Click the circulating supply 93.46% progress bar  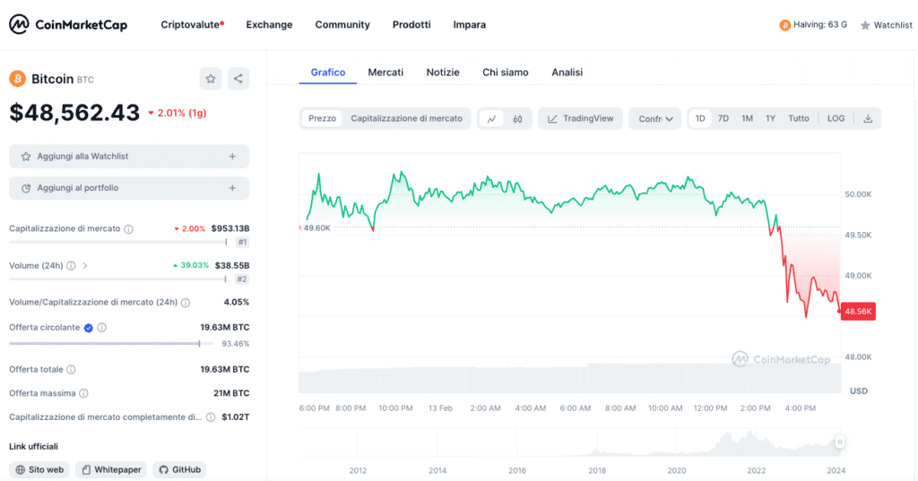tap(111, 343)
